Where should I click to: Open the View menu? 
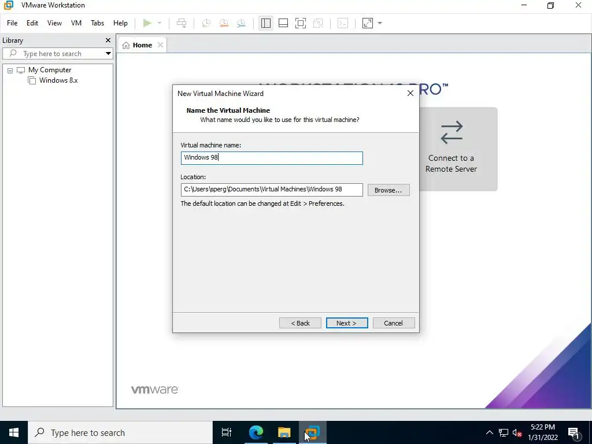pos(54,23)
